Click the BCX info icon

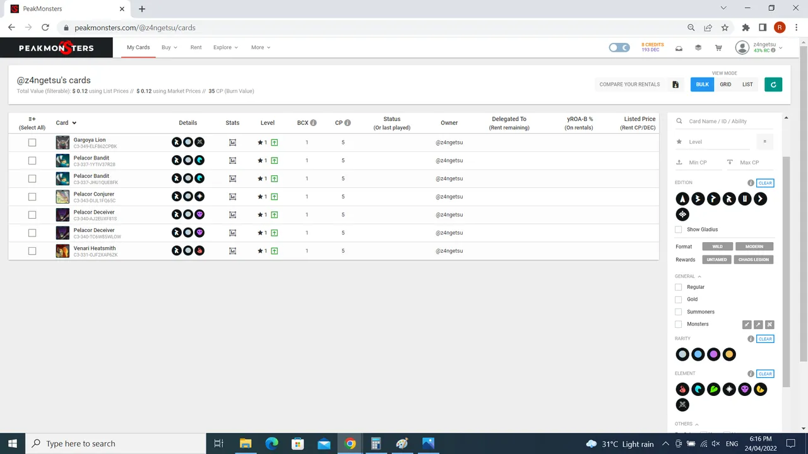(313, 123)
